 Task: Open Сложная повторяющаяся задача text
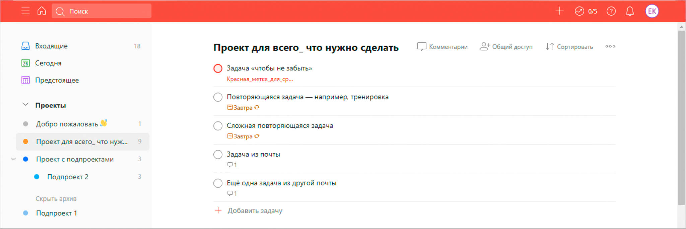[280, 126]
